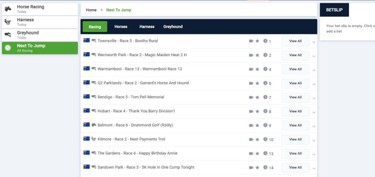Viewport: 375px width, 177px height.
Task: Select the Racing tab
Action: pyautogui.click(x=95, y=27)
